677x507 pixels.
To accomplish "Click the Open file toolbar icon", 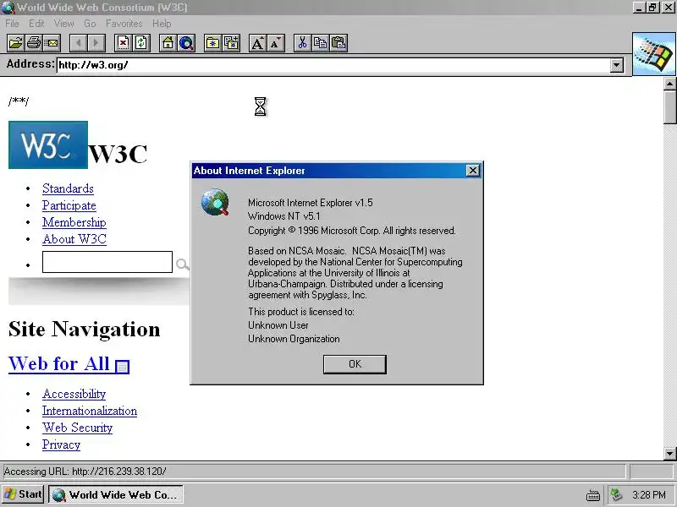I will point(15,43).
